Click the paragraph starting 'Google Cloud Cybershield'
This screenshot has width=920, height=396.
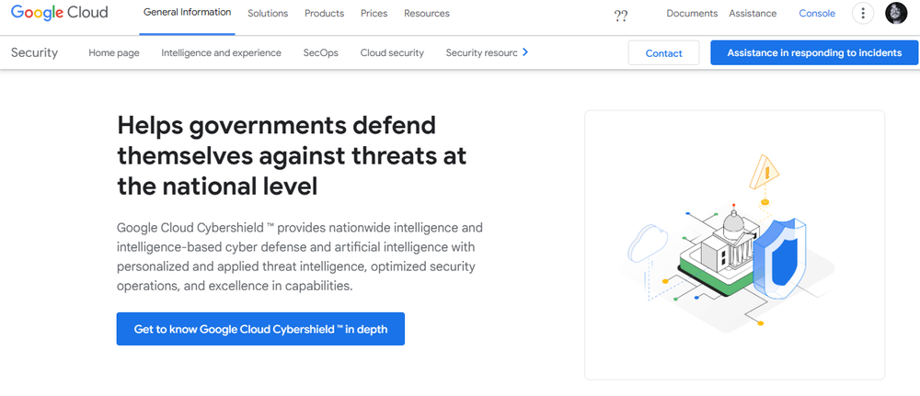click(300, 256)
